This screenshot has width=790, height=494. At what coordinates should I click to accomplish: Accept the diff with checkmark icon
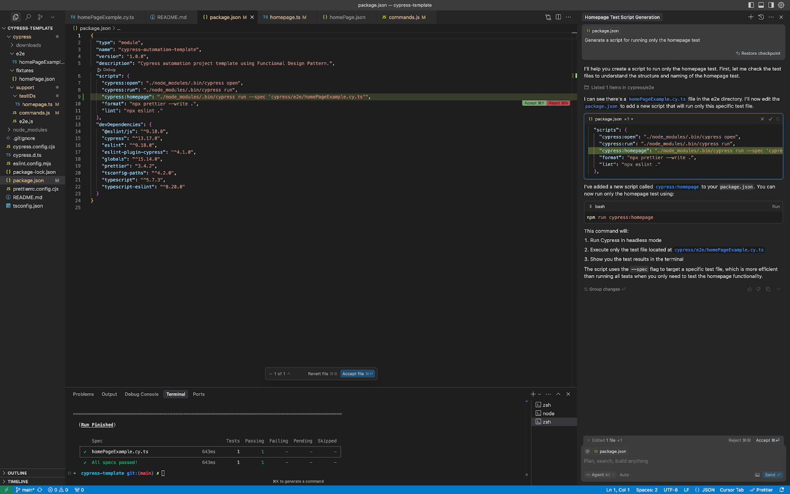tap(770, 119)
